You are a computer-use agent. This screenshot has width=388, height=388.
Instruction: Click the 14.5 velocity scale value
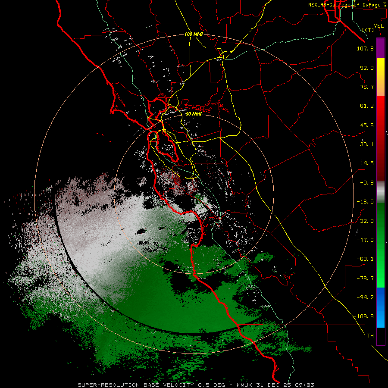pos(367,163)
